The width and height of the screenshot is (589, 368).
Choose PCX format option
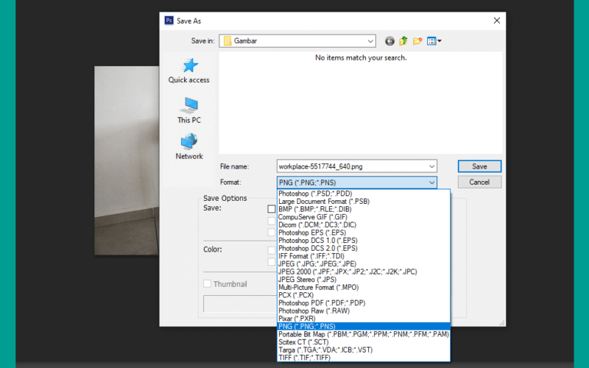[x=363, y=295]
